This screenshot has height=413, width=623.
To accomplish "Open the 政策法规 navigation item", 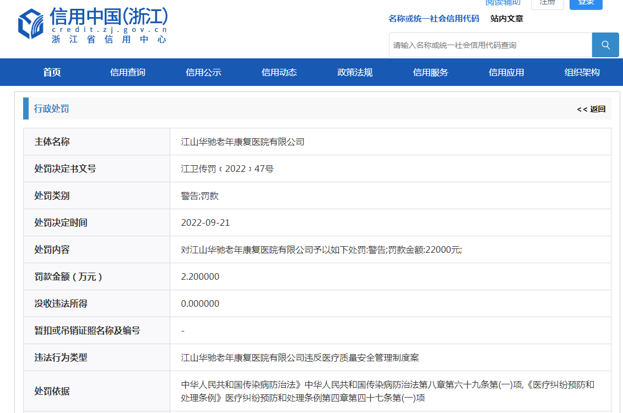I will [355, 72].
